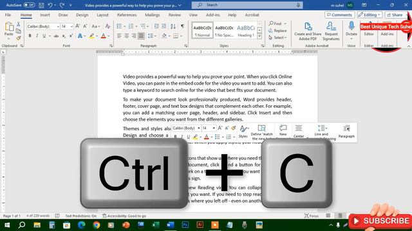412x231 pixels.
Task: Toggle Show/Hide paragraph marks
Action: point(182,26)
